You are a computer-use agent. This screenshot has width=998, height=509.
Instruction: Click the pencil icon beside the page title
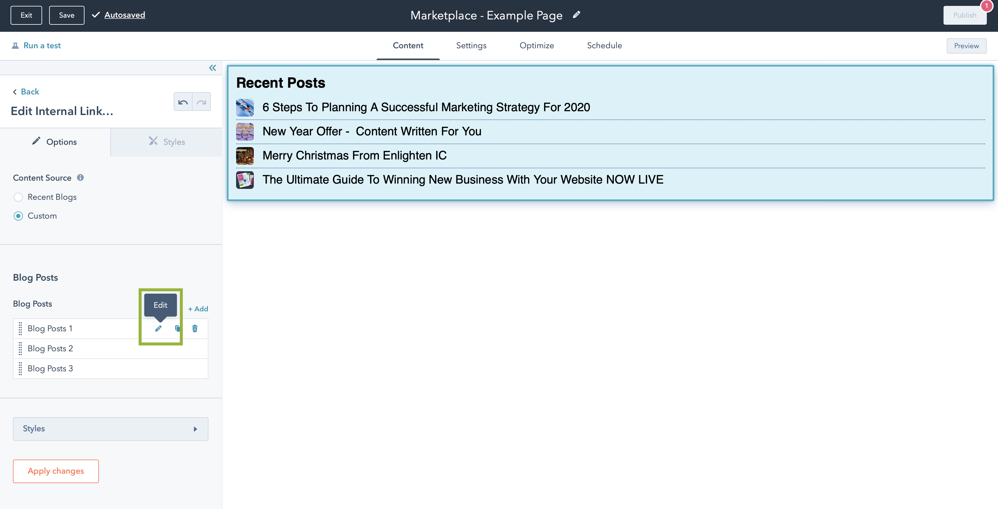[x=576, y=15]
